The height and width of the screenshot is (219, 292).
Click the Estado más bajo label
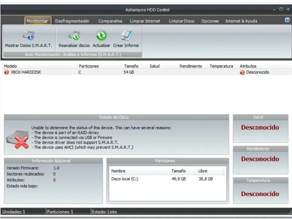22,186
